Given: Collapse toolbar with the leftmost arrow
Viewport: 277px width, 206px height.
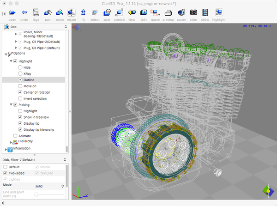Looking at the screenshot, I should tap(4, 14).
